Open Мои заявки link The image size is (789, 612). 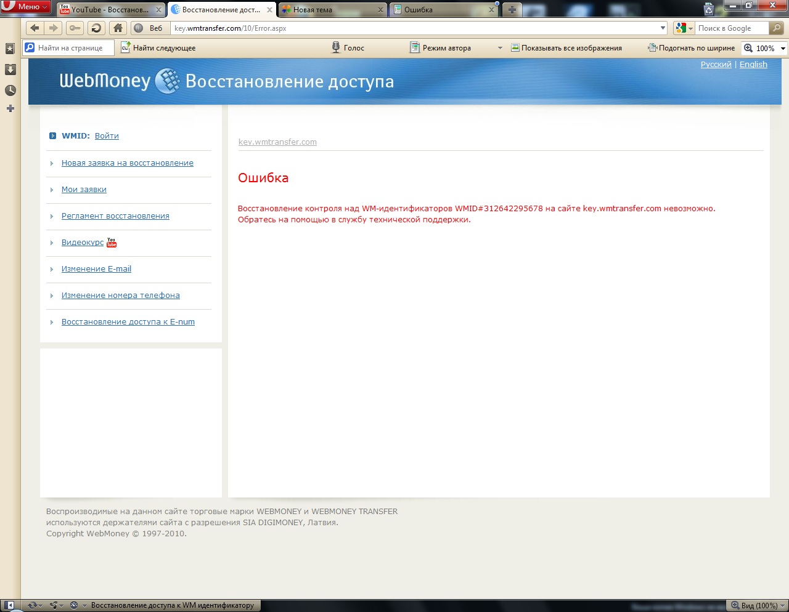pos(84,190)
